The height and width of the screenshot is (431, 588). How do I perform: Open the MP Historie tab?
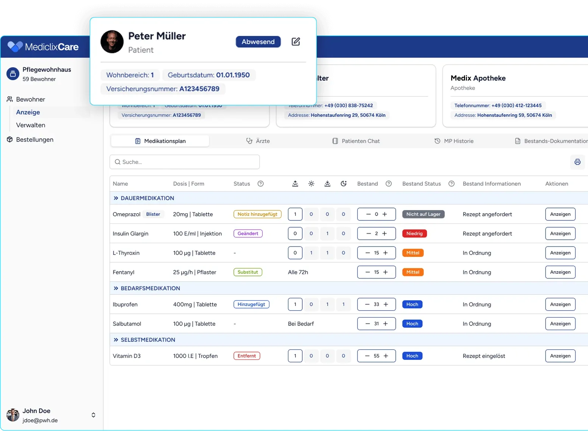pyautogui.click(x=454, y=141)
